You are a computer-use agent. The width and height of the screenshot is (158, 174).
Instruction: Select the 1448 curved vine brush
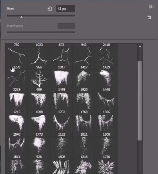(x=106, y=99)
